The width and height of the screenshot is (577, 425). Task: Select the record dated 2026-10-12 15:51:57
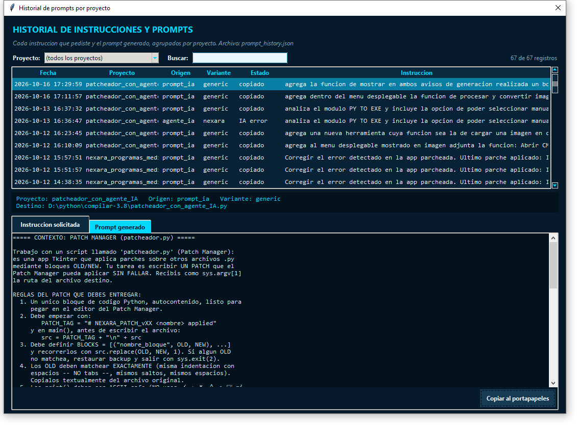coord(281,170)
